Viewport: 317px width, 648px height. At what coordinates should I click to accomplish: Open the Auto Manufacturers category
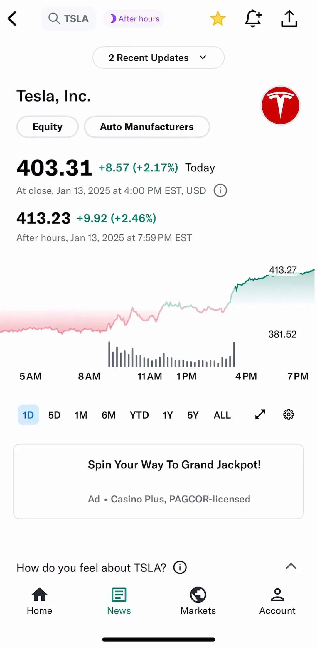(147, 127)
